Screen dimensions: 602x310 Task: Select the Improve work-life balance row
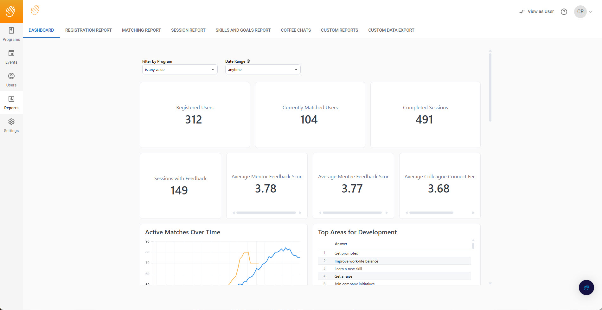click(394, 261)
